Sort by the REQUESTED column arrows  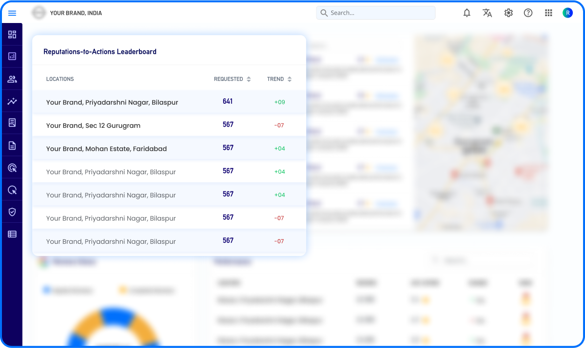(x=249, y=79)
